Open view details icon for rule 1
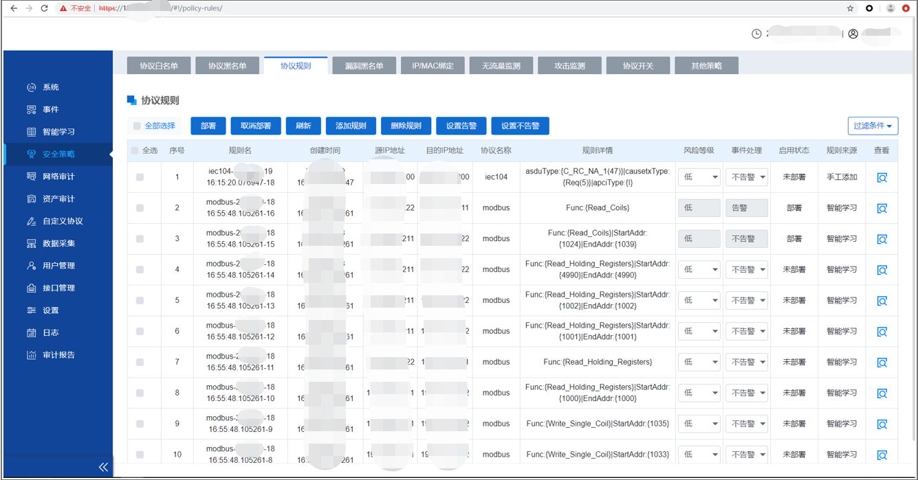 coord(882,178)
